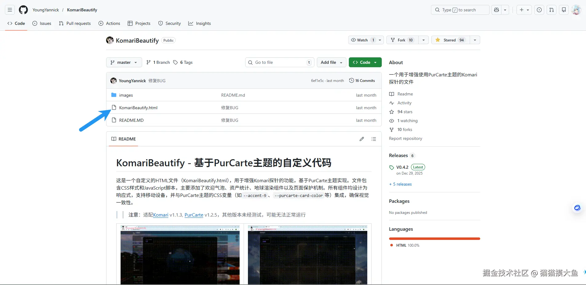Toggle the Starred button
Image resolution: width=586 pixels, height=285 pixels.
[451, 40]
